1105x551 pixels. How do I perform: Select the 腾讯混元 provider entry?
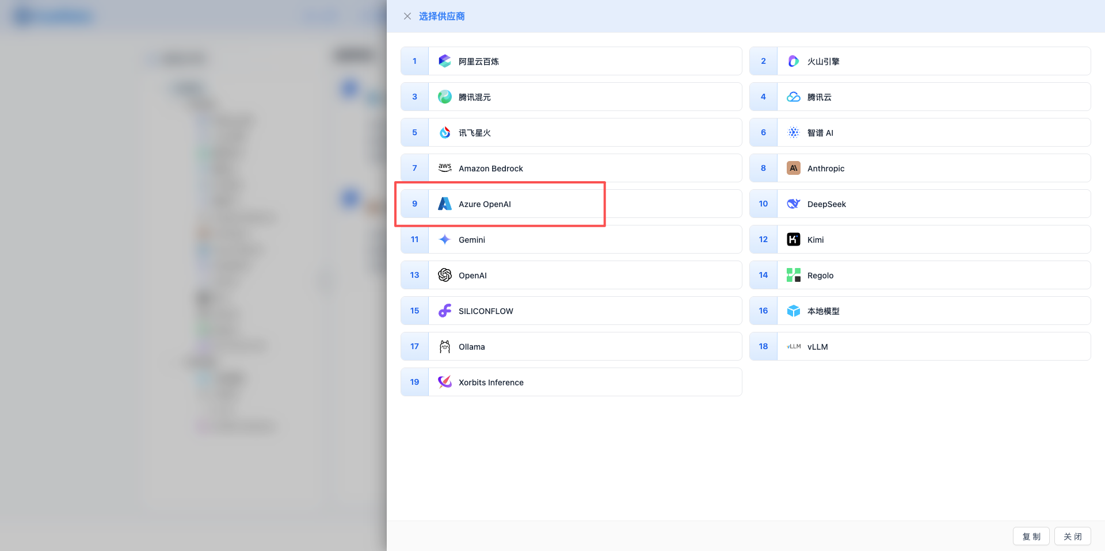(570, 97)
